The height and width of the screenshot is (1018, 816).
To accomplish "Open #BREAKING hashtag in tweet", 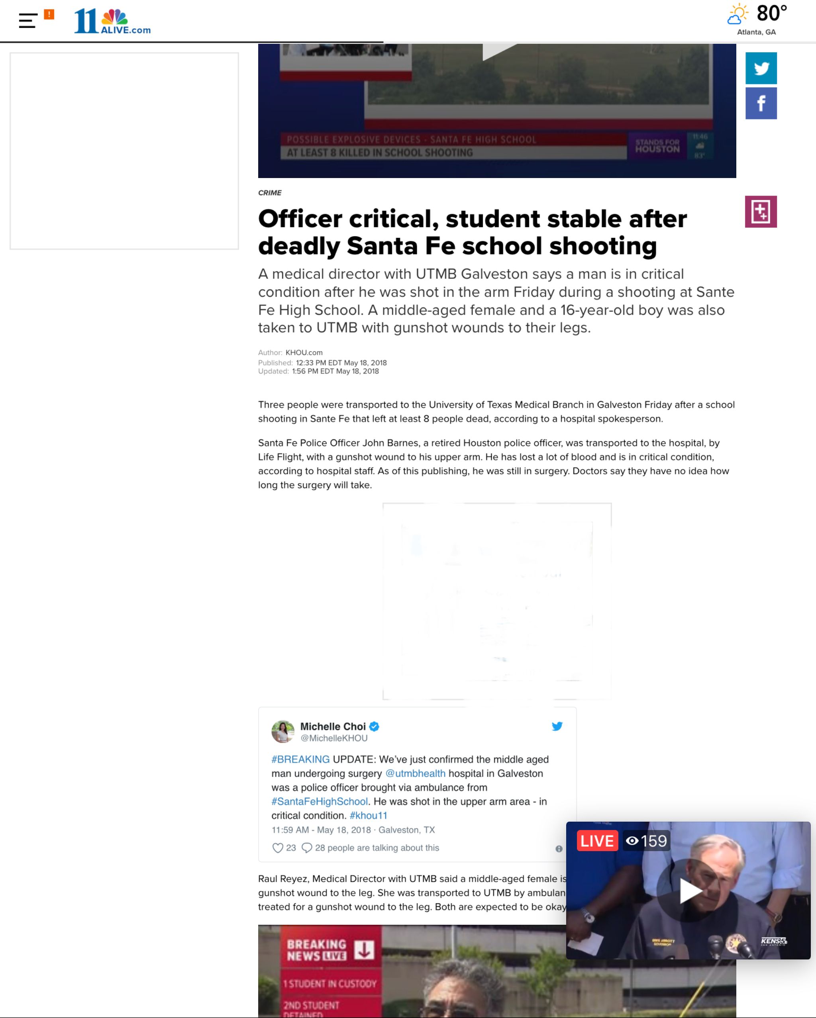I will pos(300,759).
